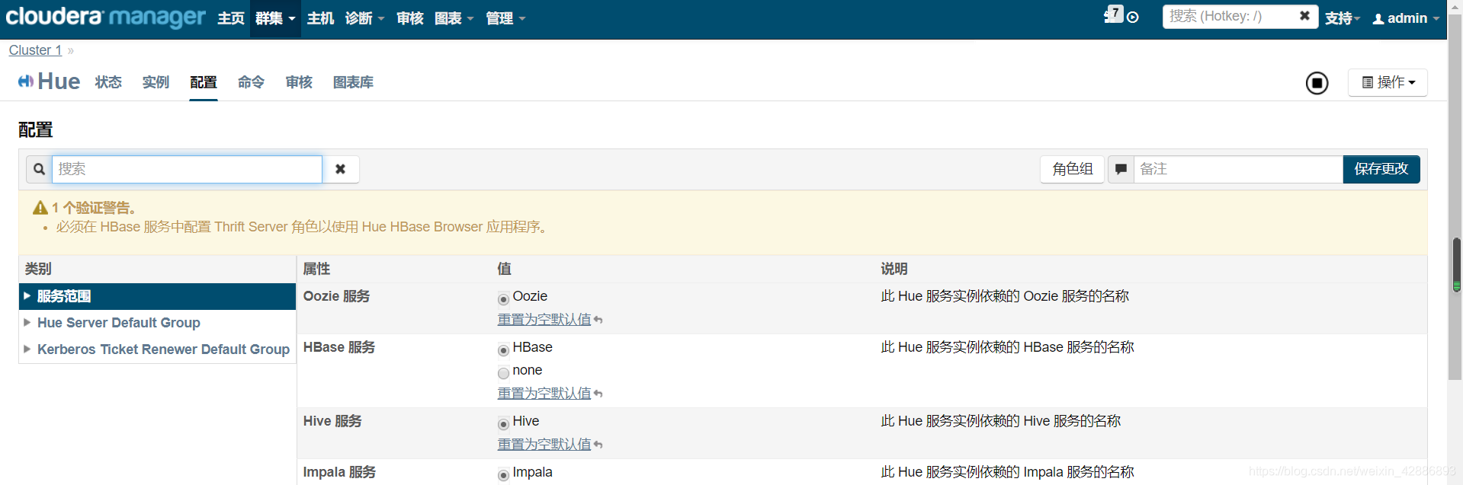Click the Hue service title

coord(59,81)
